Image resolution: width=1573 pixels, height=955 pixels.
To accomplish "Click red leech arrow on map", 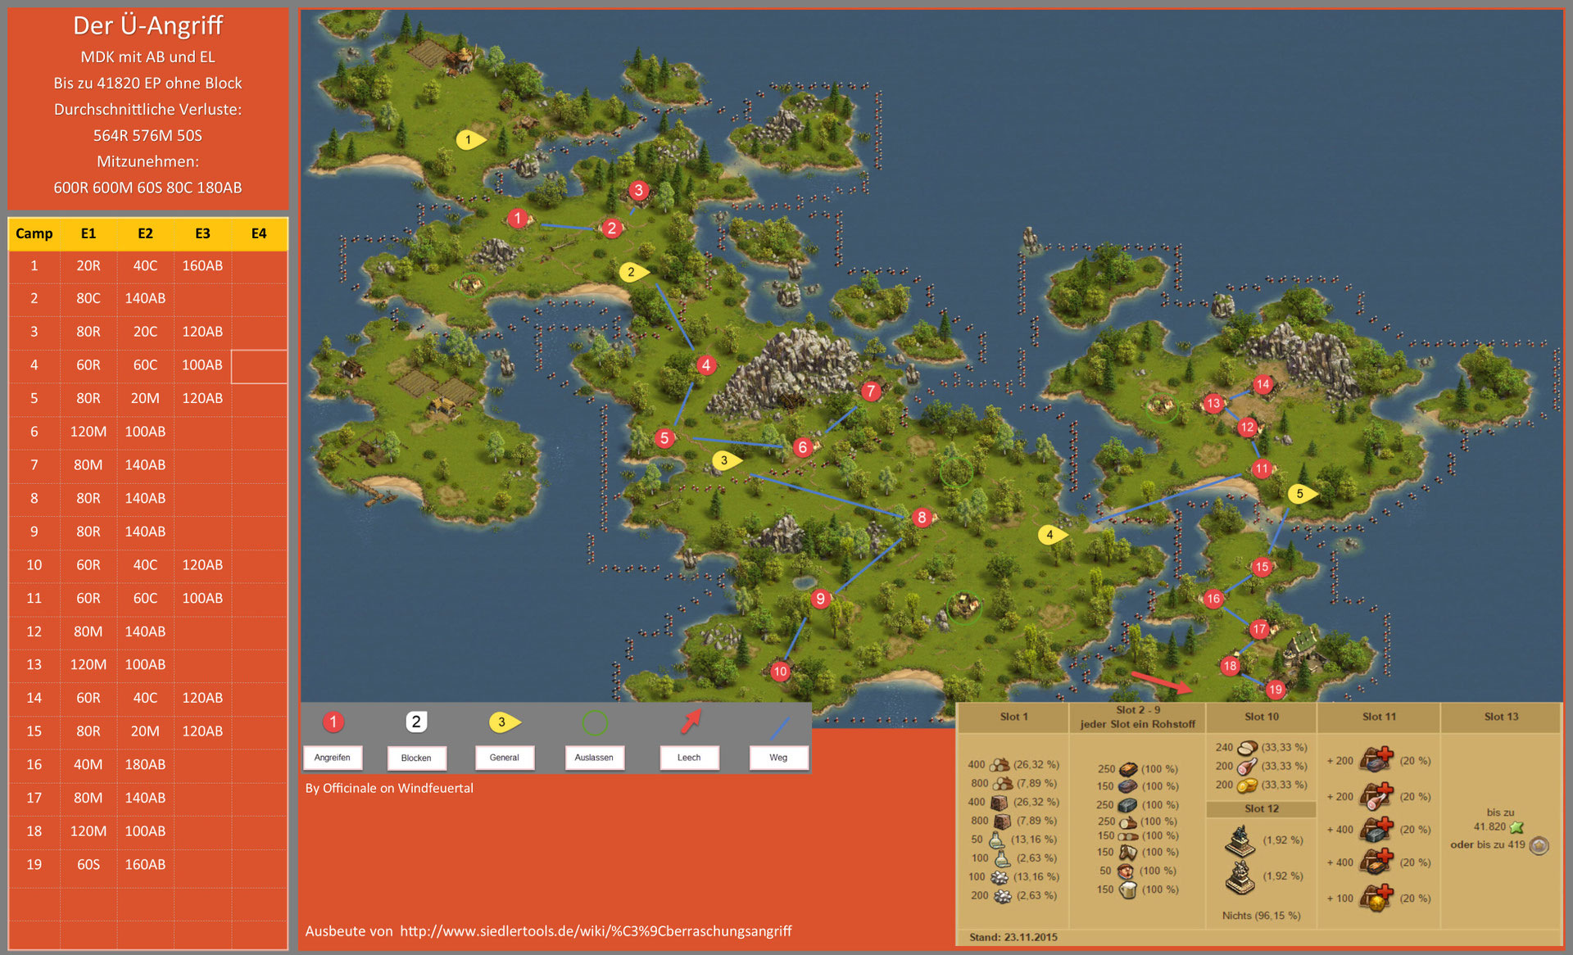I will [x=1161, y=681].
